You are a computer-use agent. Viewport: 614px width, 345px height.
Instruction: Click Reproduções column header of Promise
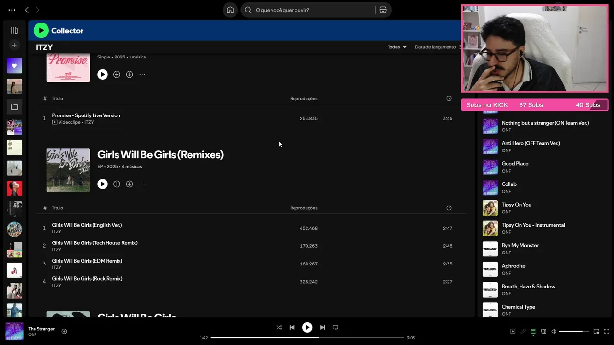click(304, 98)
